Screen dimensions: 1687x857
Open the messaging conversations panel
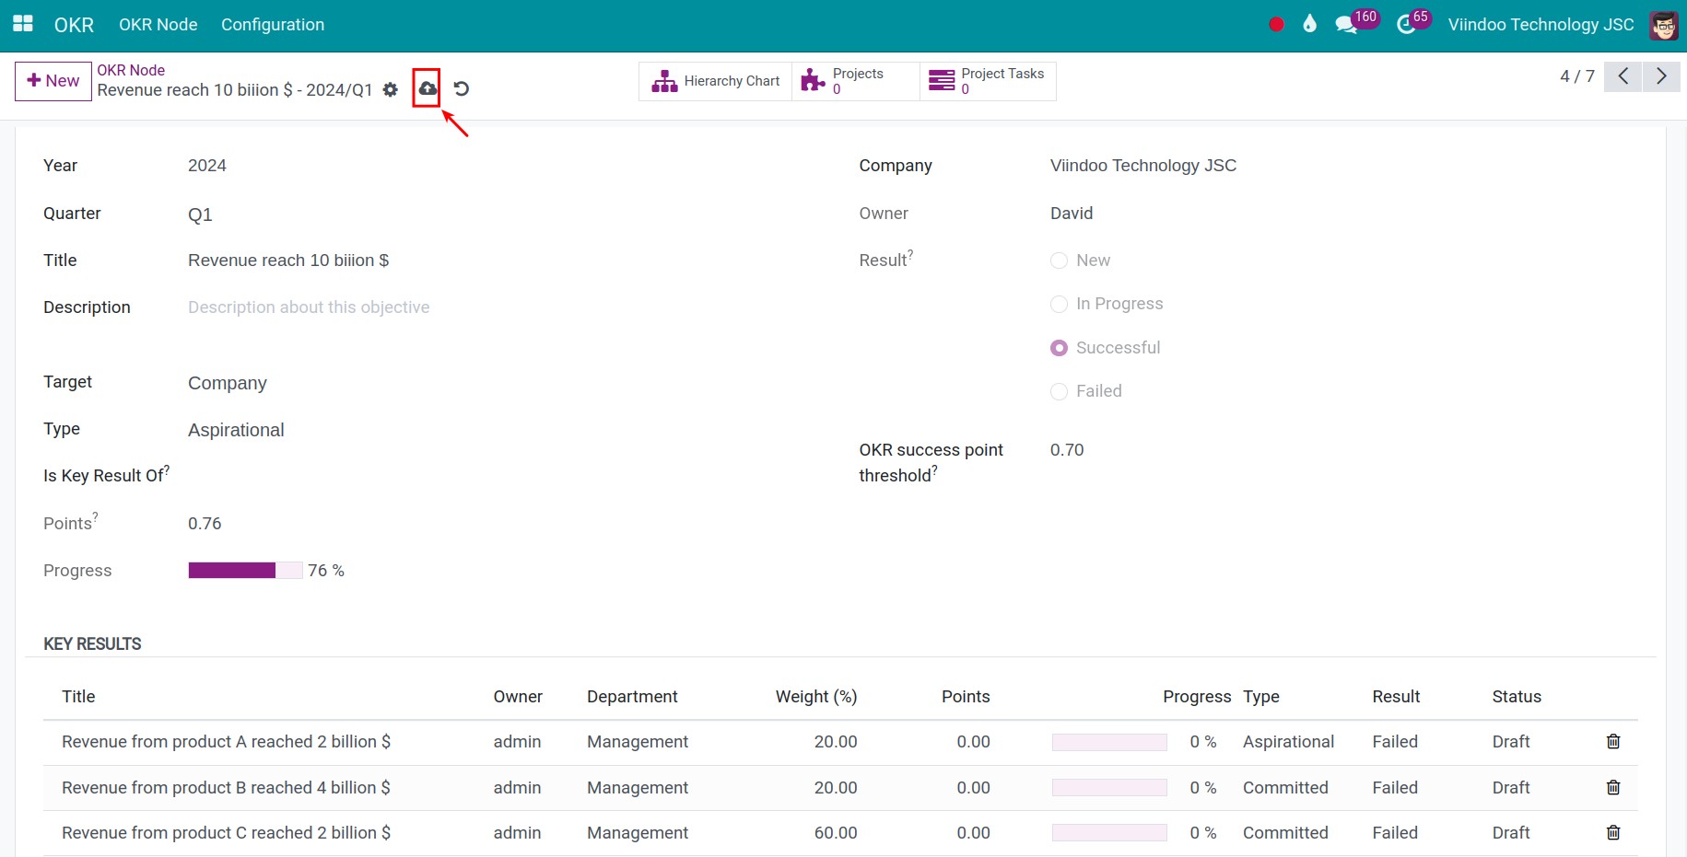coord(1346,24)
